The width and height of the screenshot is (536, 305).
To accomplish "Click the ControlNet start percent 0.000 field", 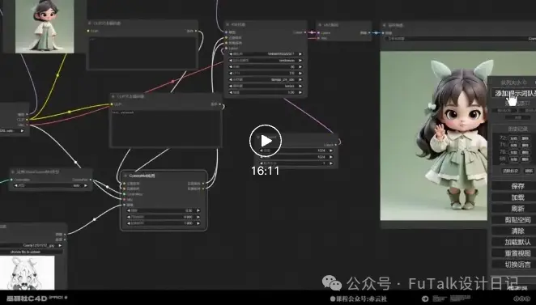I will [x=164, y=217].
